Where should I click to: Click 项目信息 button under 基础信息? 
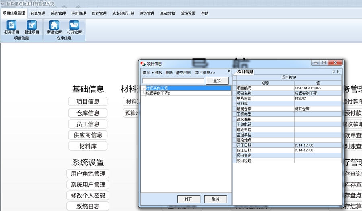click(88, 102)
